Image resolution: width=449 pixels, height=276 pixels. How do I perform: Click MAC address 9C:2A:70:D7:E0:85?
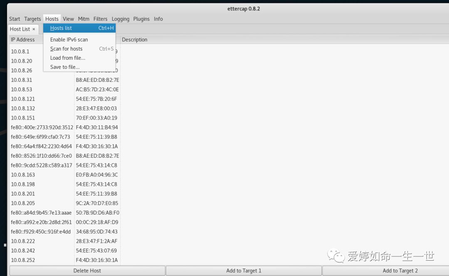point(97,203)
